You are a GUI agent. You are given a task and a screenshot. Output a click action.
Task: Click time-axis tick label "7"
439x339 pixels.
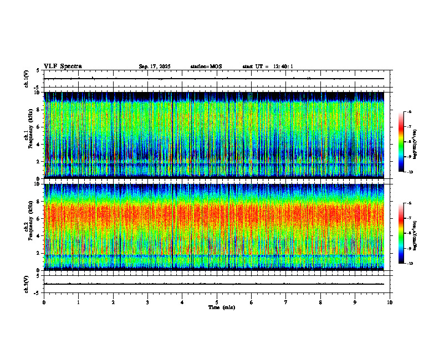(286, 302)
